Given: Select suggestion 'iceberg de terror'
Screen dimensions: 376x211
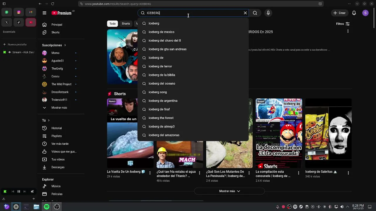Looking at the screenshot, I should coord(193,66).
